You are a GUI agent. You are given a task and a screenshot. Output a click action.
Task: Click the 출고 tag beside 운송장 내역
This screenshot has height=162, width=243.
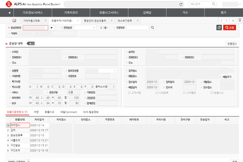(x=31, y=44)
